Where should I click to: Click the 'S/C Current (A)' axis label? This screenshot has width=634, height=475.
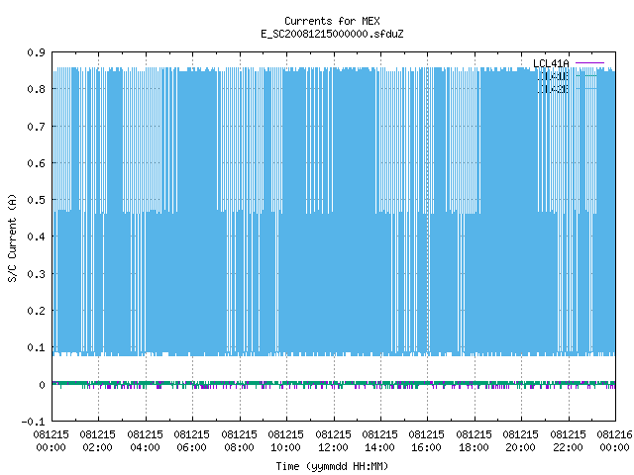pos(13,238)
